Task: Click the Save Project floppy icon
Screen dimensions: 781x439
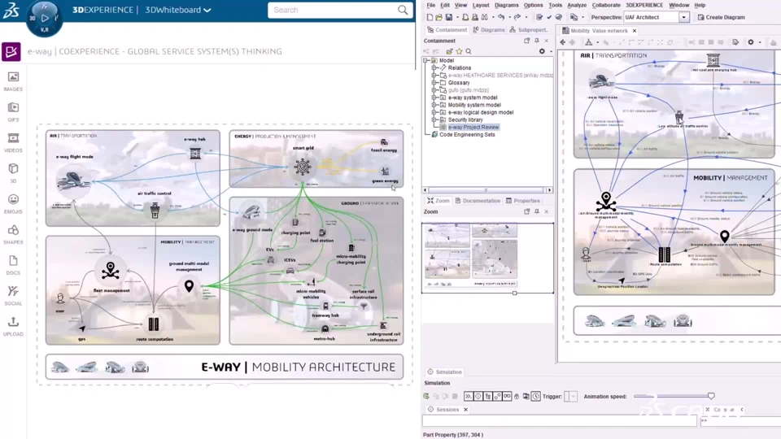Action: point(449,17)
